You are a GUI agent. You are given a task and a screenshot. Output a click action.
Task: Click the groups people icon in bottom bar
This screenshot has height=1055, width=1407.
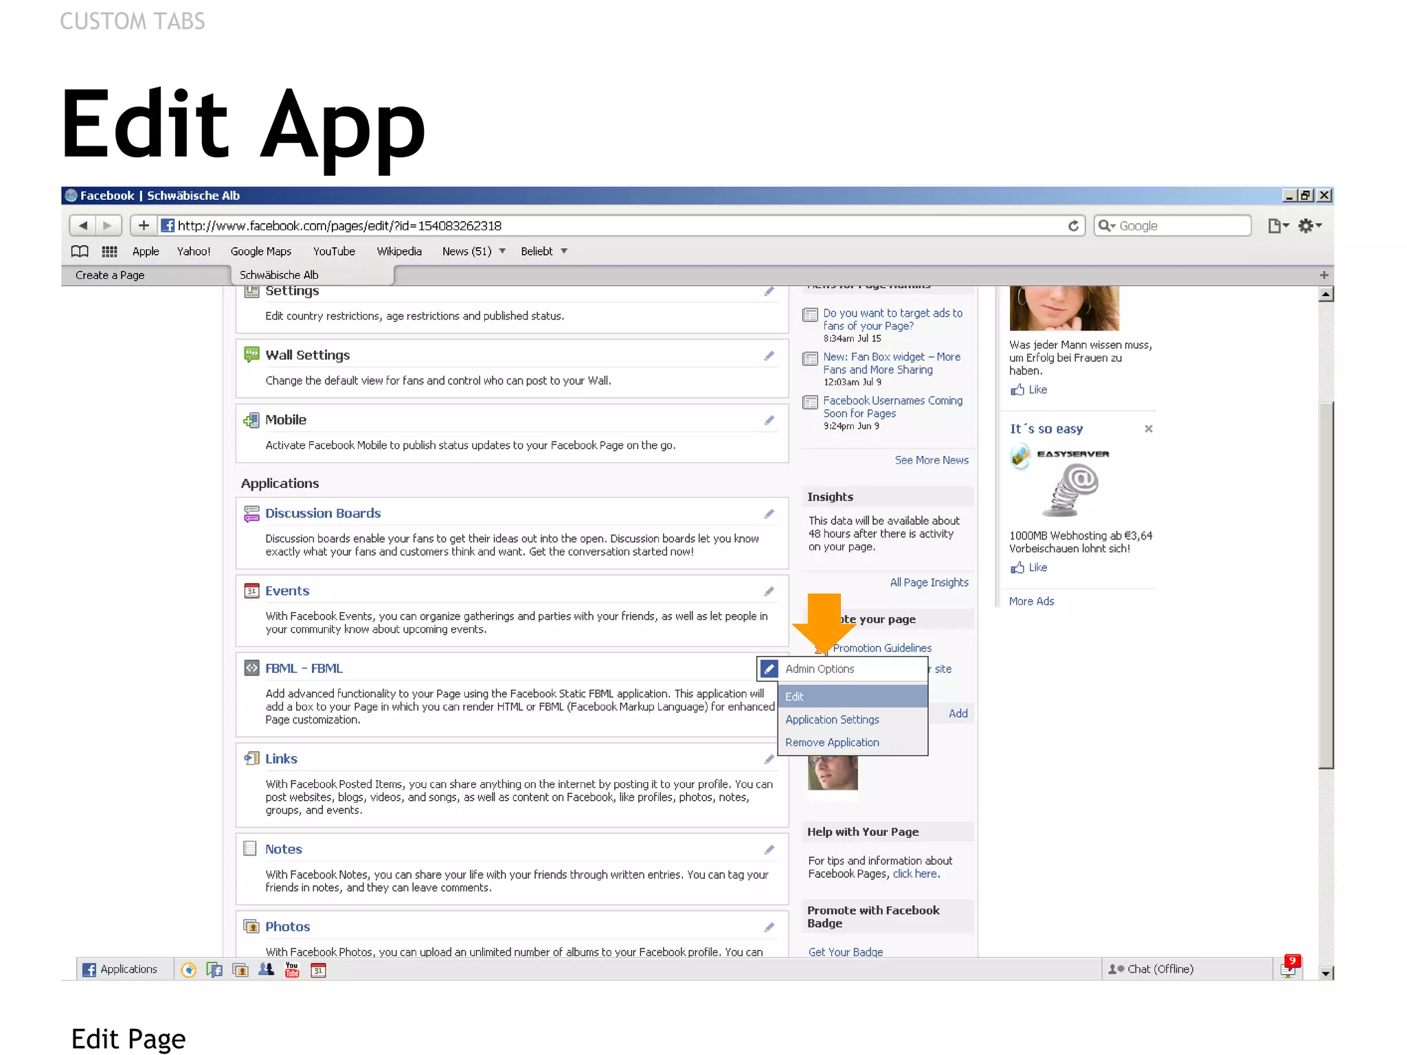[x=266, y=969]
